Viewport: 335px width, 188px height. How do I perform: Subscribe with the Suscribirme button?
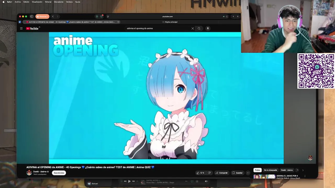59,173
